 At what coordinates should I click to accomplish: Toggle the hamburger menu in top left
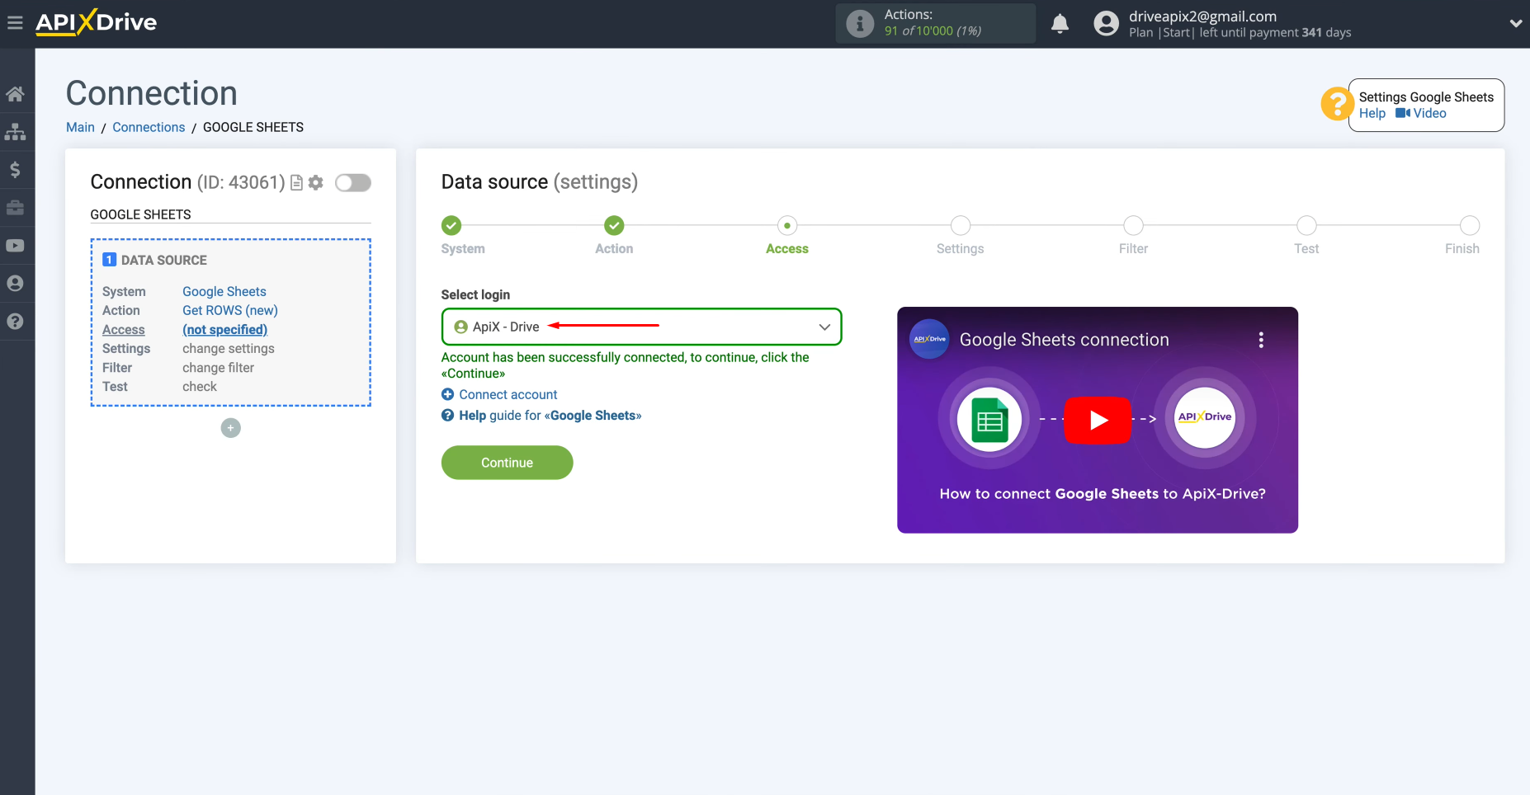14,22
